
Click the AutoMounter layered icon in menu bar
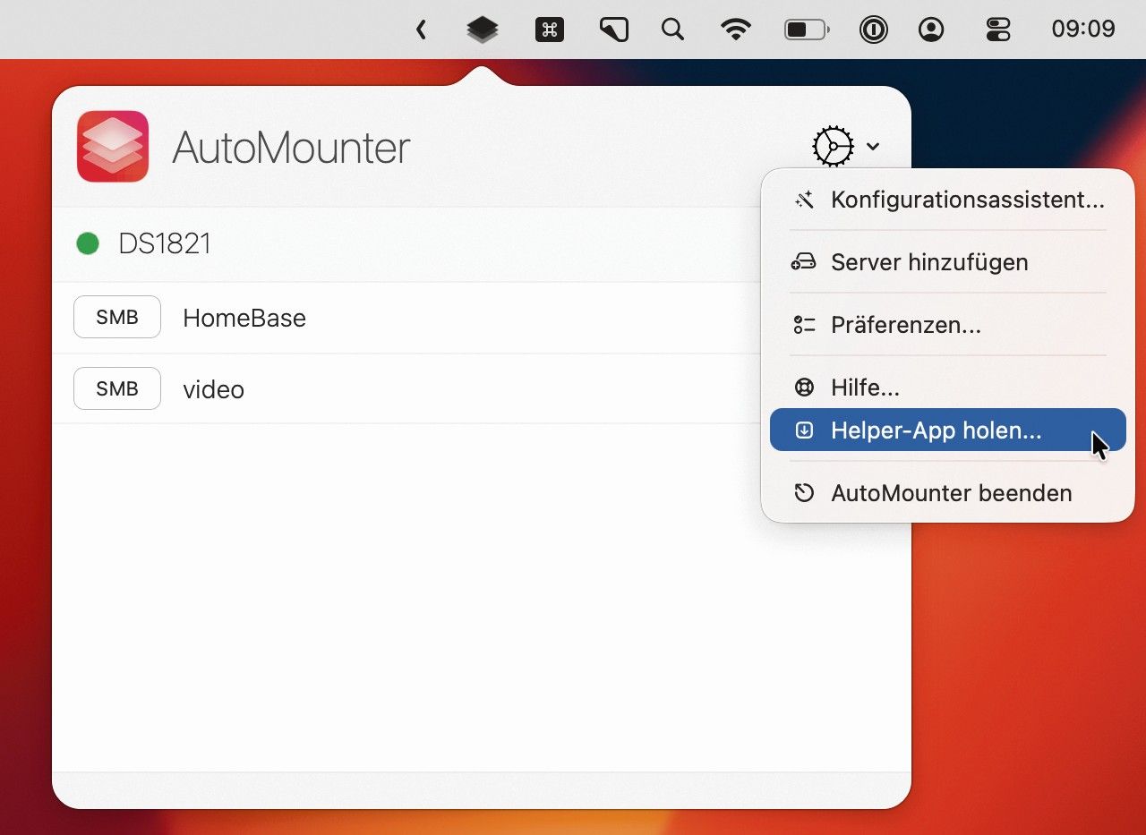coord(483,30)
